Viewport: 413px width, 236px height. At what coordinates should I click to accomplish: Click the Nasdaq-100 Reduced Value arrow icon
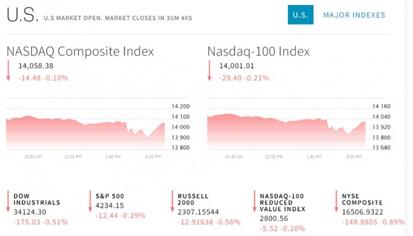tap(255, 201)
